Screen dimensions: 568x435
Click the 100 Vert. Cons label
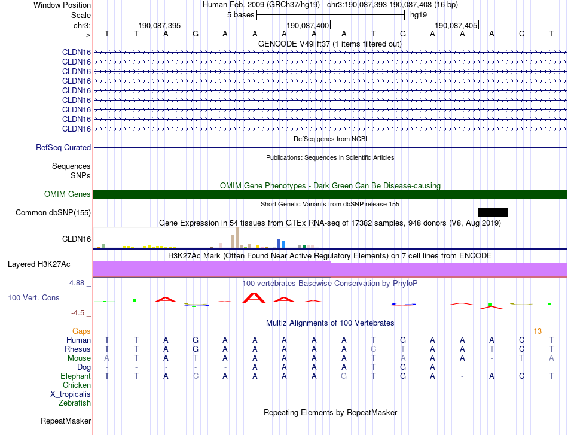(33, 297)
